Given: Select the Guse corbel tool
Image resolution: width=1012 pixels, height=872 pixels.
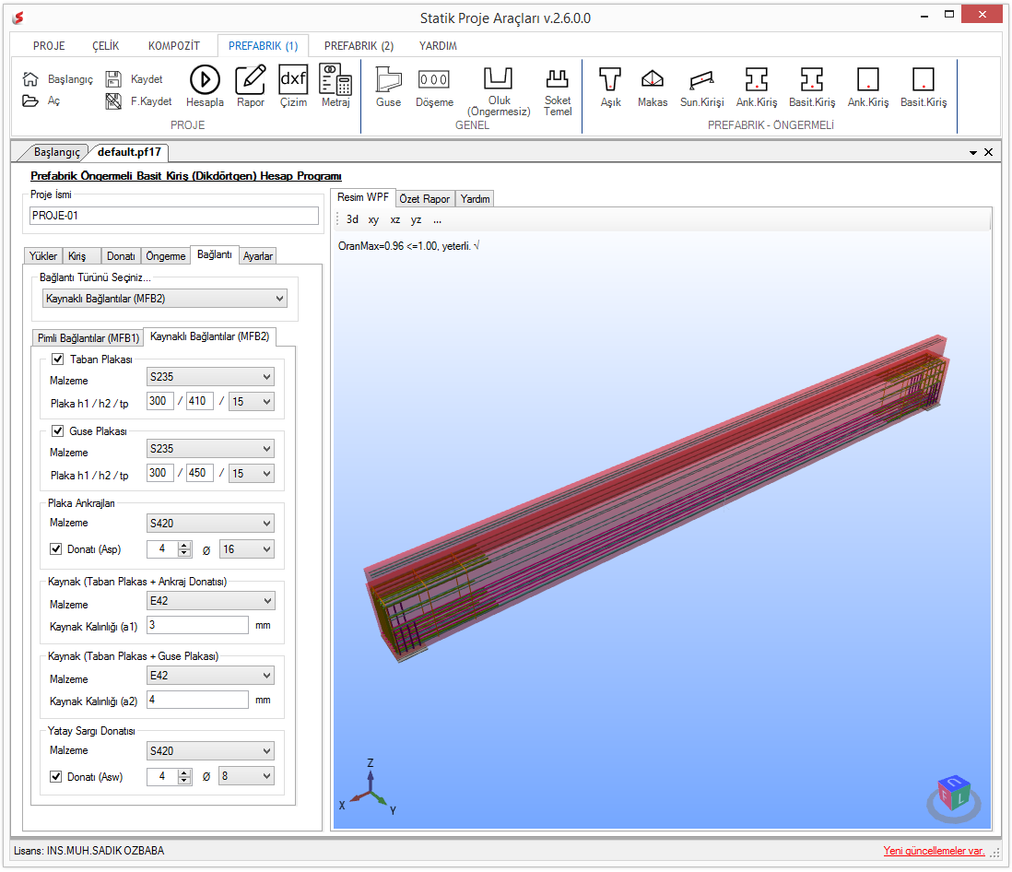Looking at the screenshot, I should 389,80.
